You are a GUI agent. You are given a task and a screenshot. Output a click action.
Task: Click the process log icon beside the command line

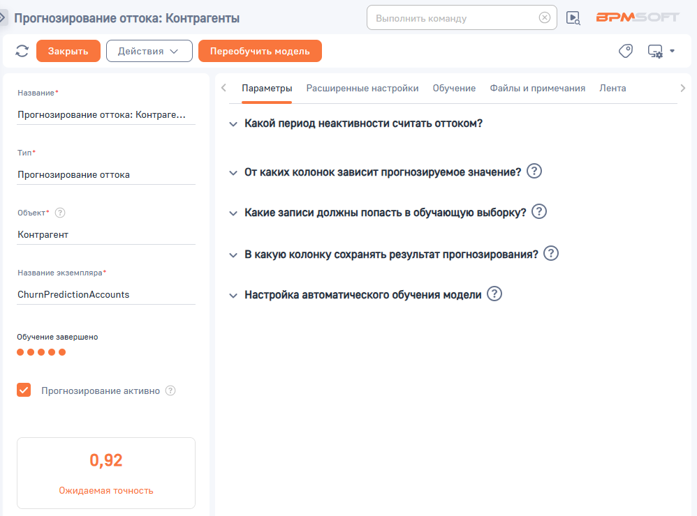point(573,17)
